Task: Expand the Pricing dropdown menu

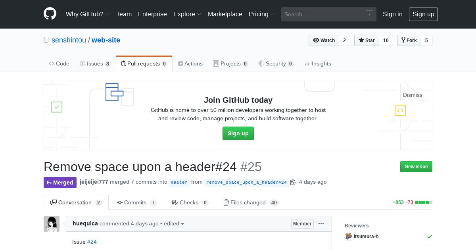Action: [x=262, y=14]
